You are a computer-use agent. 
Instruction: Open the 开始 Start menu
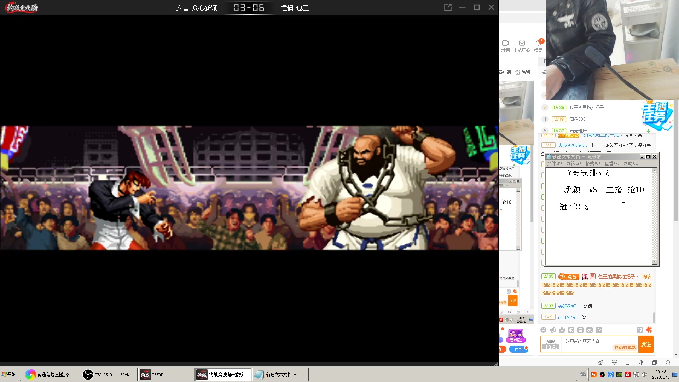[9, 374]
